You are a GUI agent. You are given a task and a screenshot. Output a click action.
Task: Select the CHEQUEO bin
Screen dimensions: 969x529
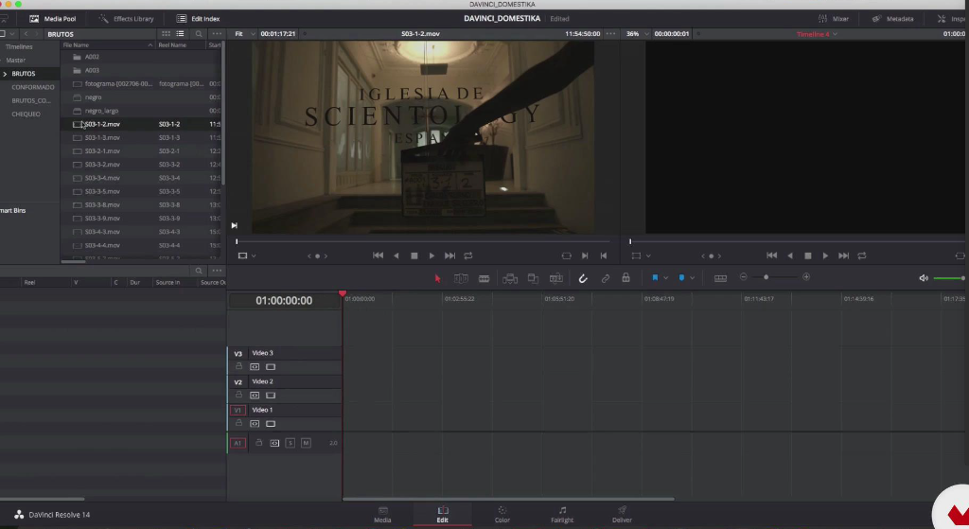[26, 115]
